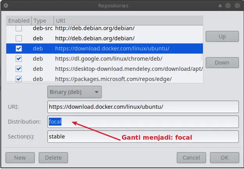Image resolution: width=244 pixels, height=169 pixels.
Task: Click the eject-shaped title bar icon
Action: (220, 6)
